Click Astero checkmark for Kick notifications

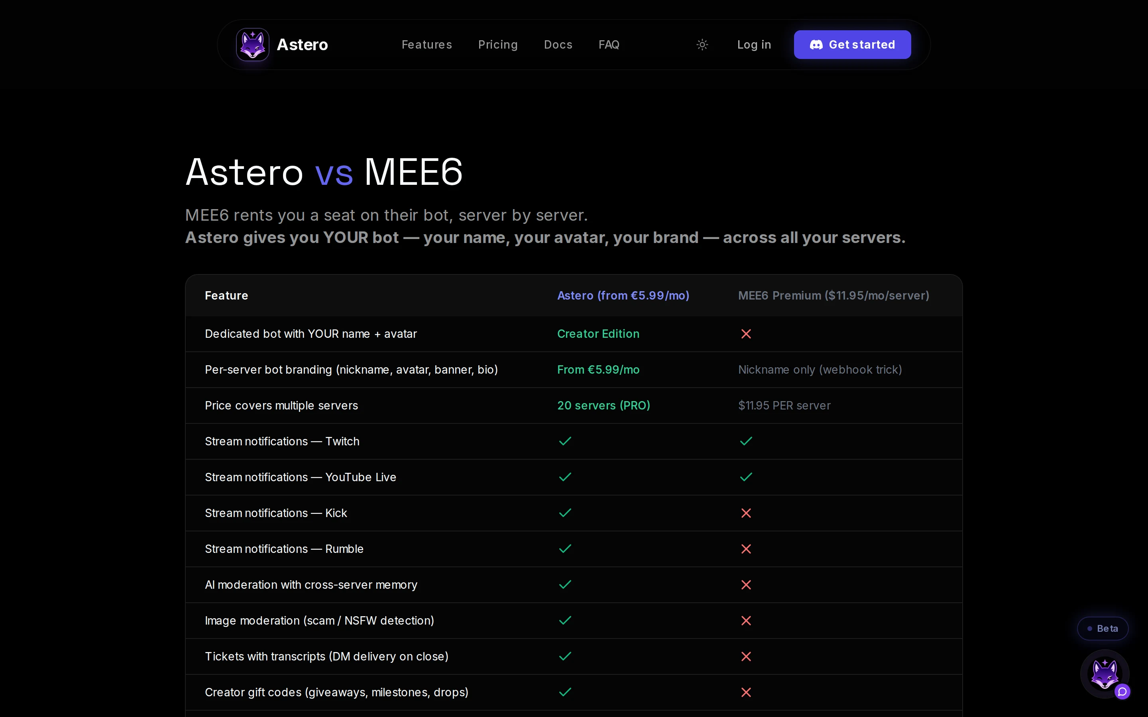point(565,513)
